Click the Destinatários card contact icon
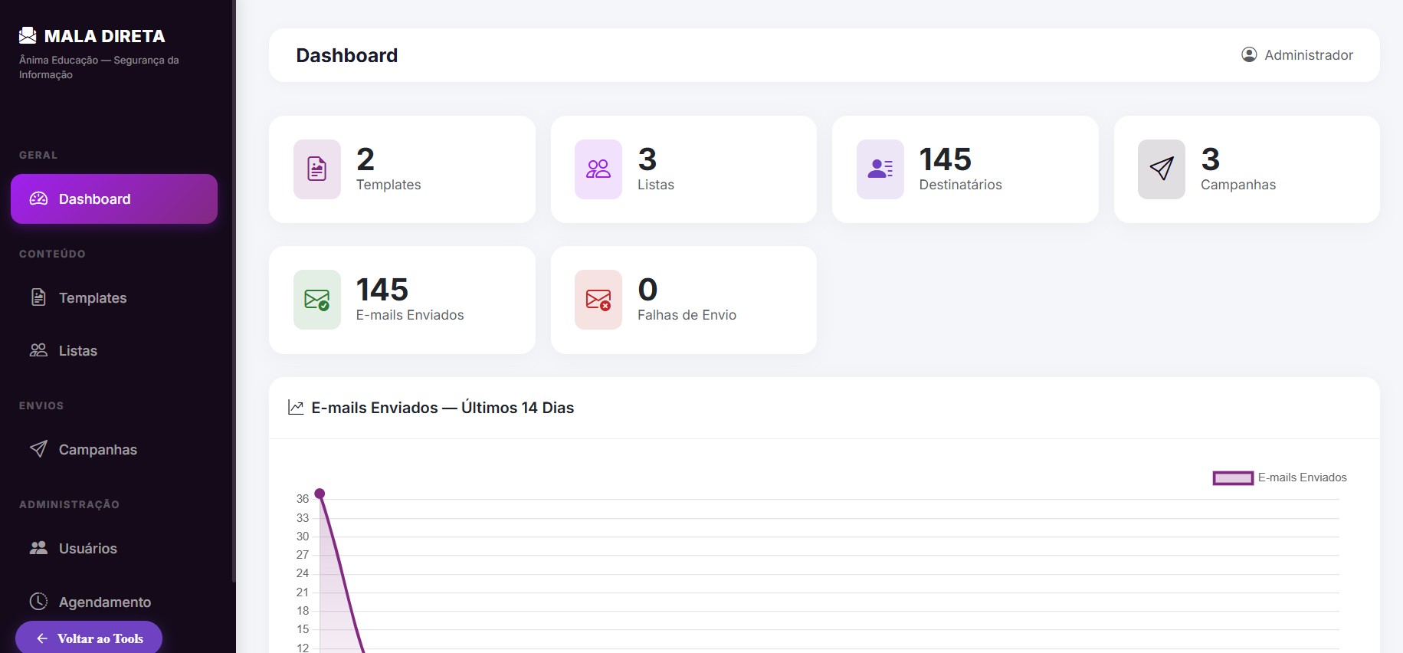 [880, 169]
